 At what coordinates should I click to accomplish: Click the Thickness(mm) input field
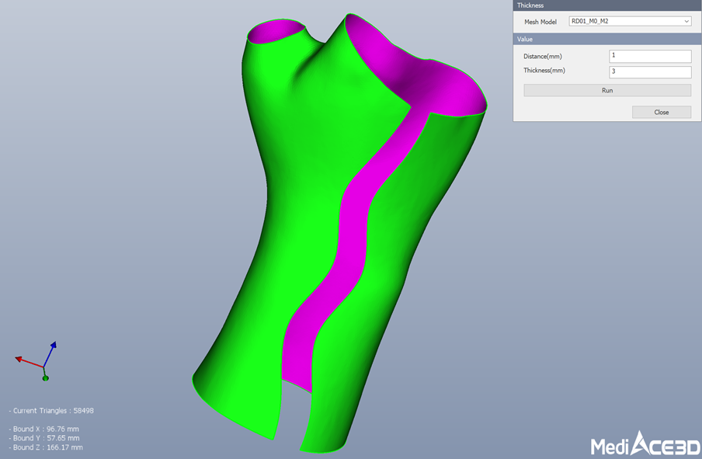(x=650, y=71)
